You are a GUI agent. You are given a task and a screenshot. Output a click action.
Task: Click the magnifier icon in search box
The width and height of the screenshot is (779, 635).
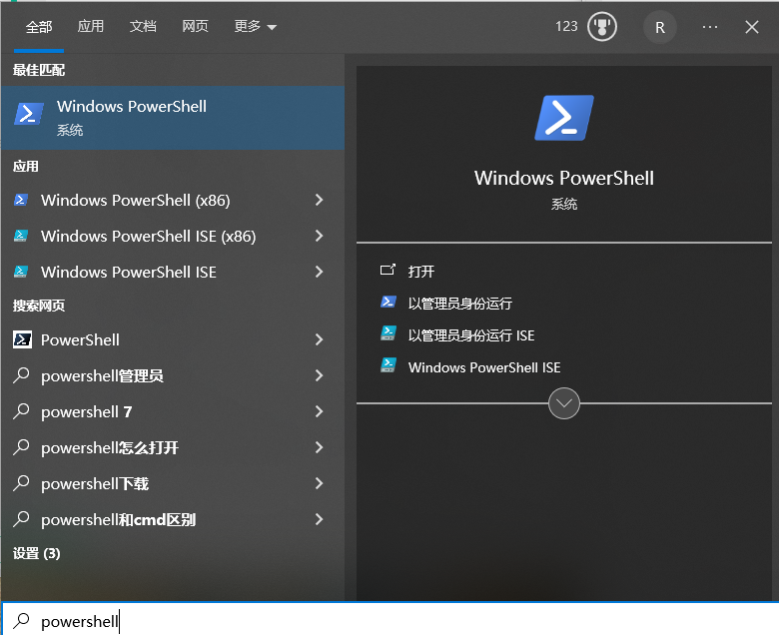click(x=21, y=621)
